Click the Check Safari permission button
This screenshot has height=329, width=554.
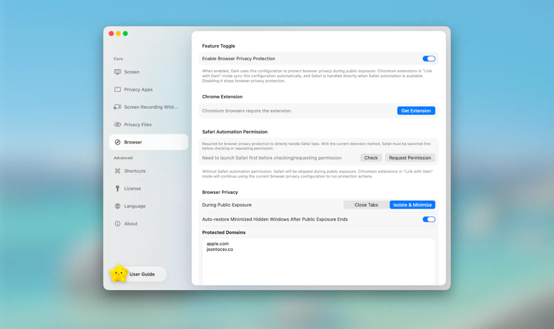(371, 158)
